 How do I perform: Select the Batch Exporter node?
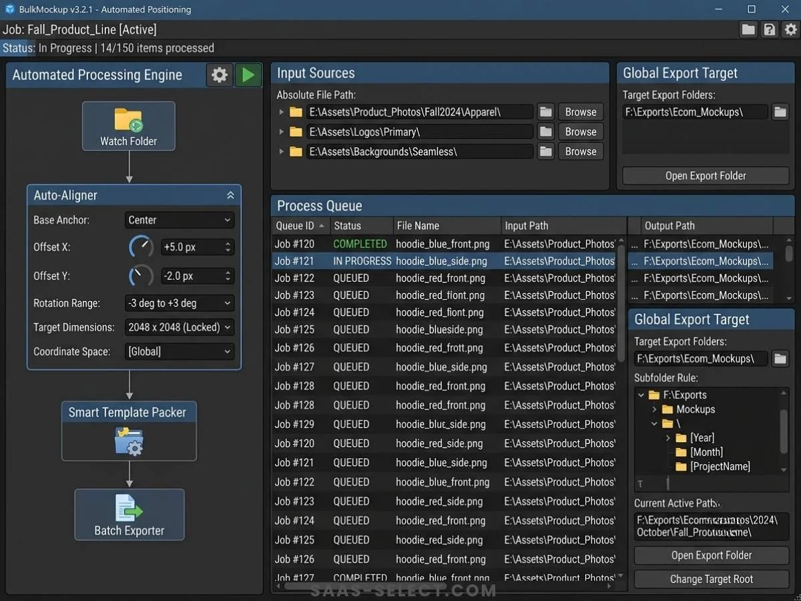(129, 514)
